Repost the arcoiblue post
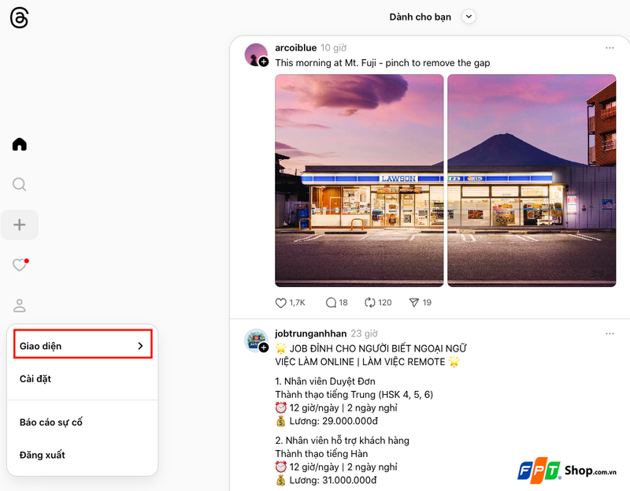This screenshot has height=491, width=630. 369,303
